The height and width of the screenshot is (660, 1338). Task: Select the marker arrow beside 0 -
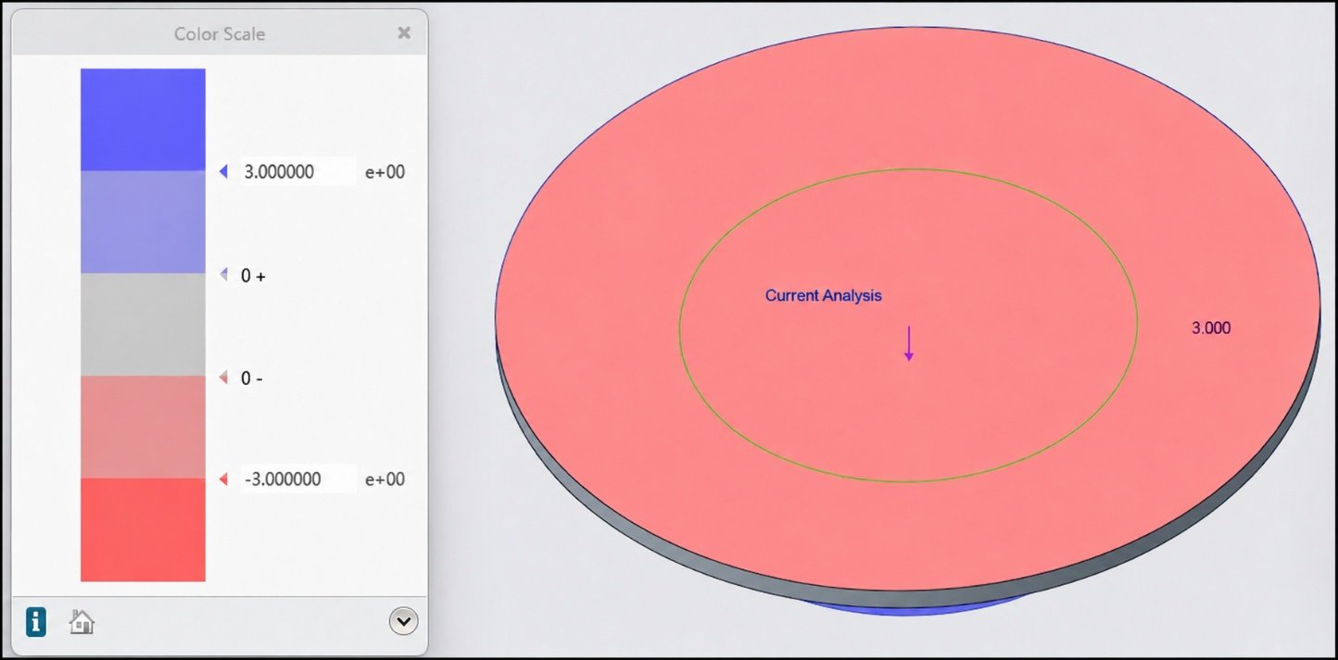pyautogui.click(x=222, y=378)
